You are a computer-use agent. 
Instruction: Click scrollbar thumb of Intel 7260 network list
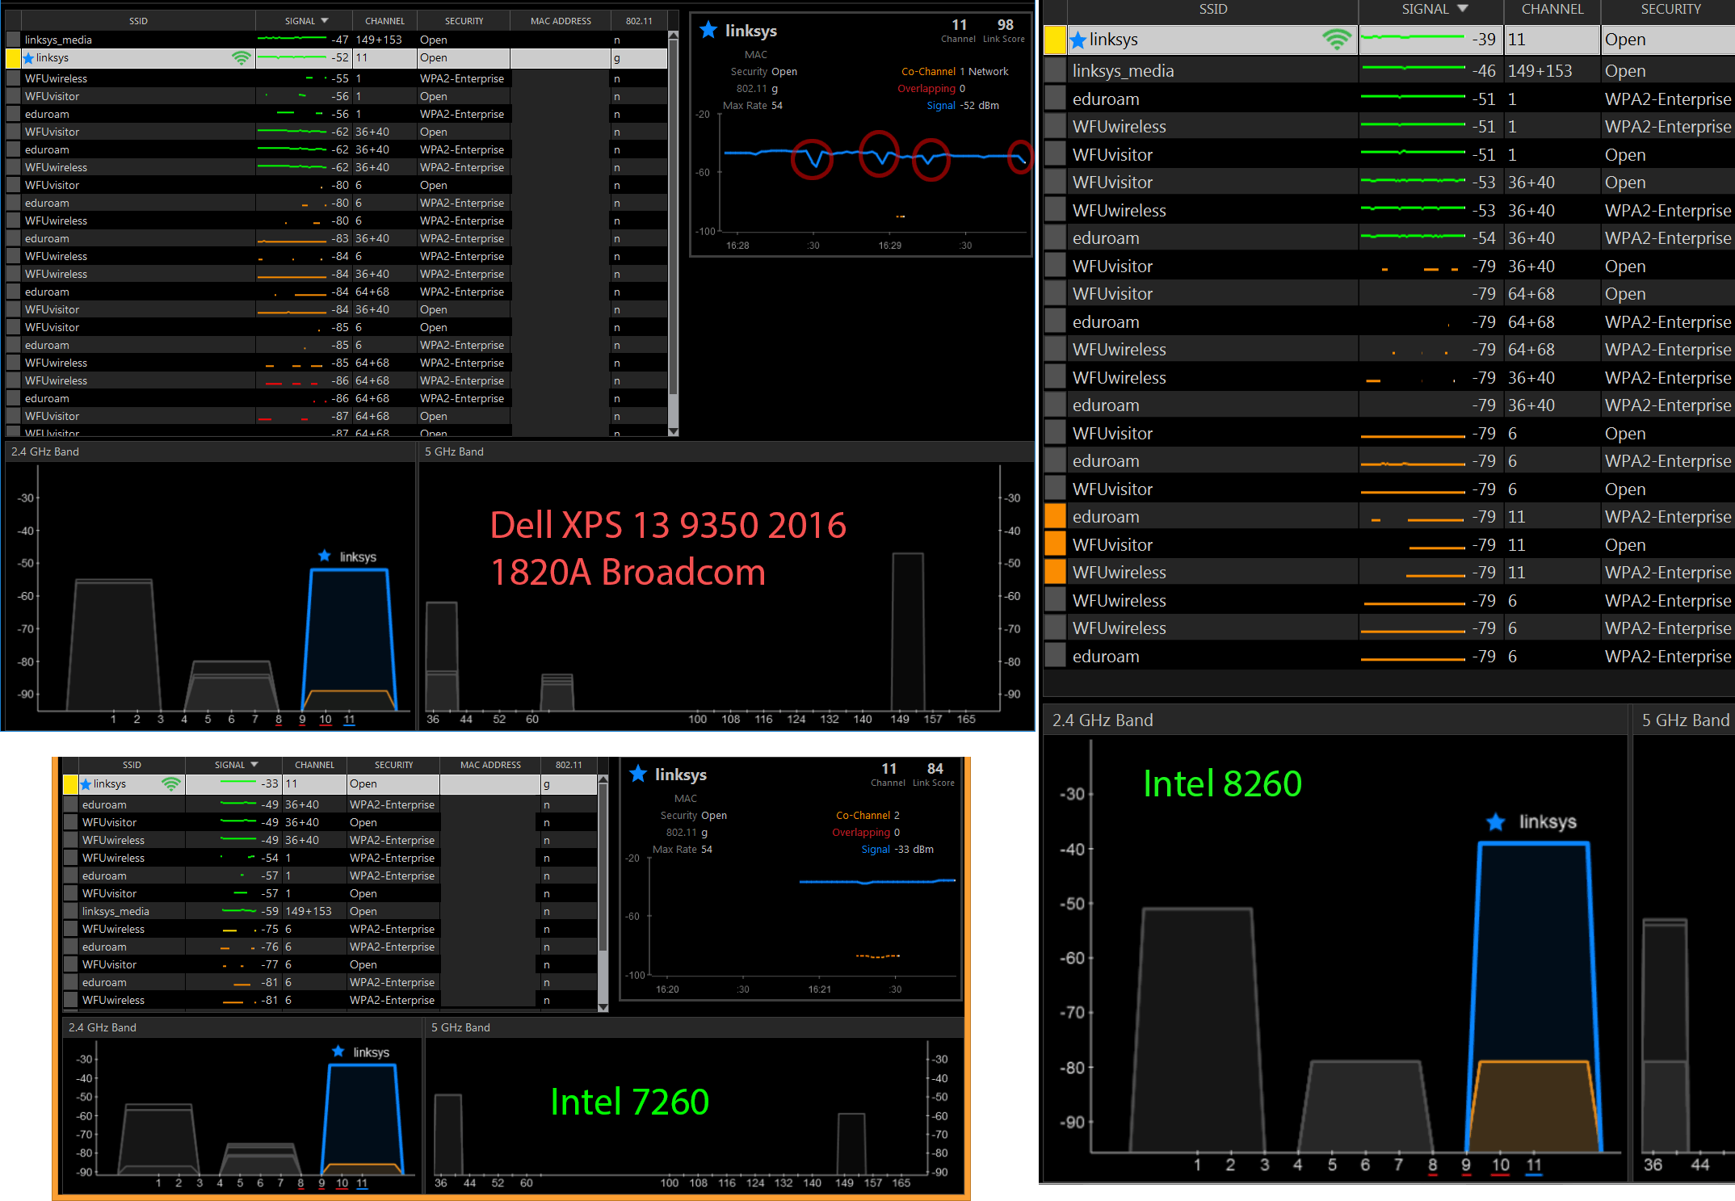[x=603, y=868]
